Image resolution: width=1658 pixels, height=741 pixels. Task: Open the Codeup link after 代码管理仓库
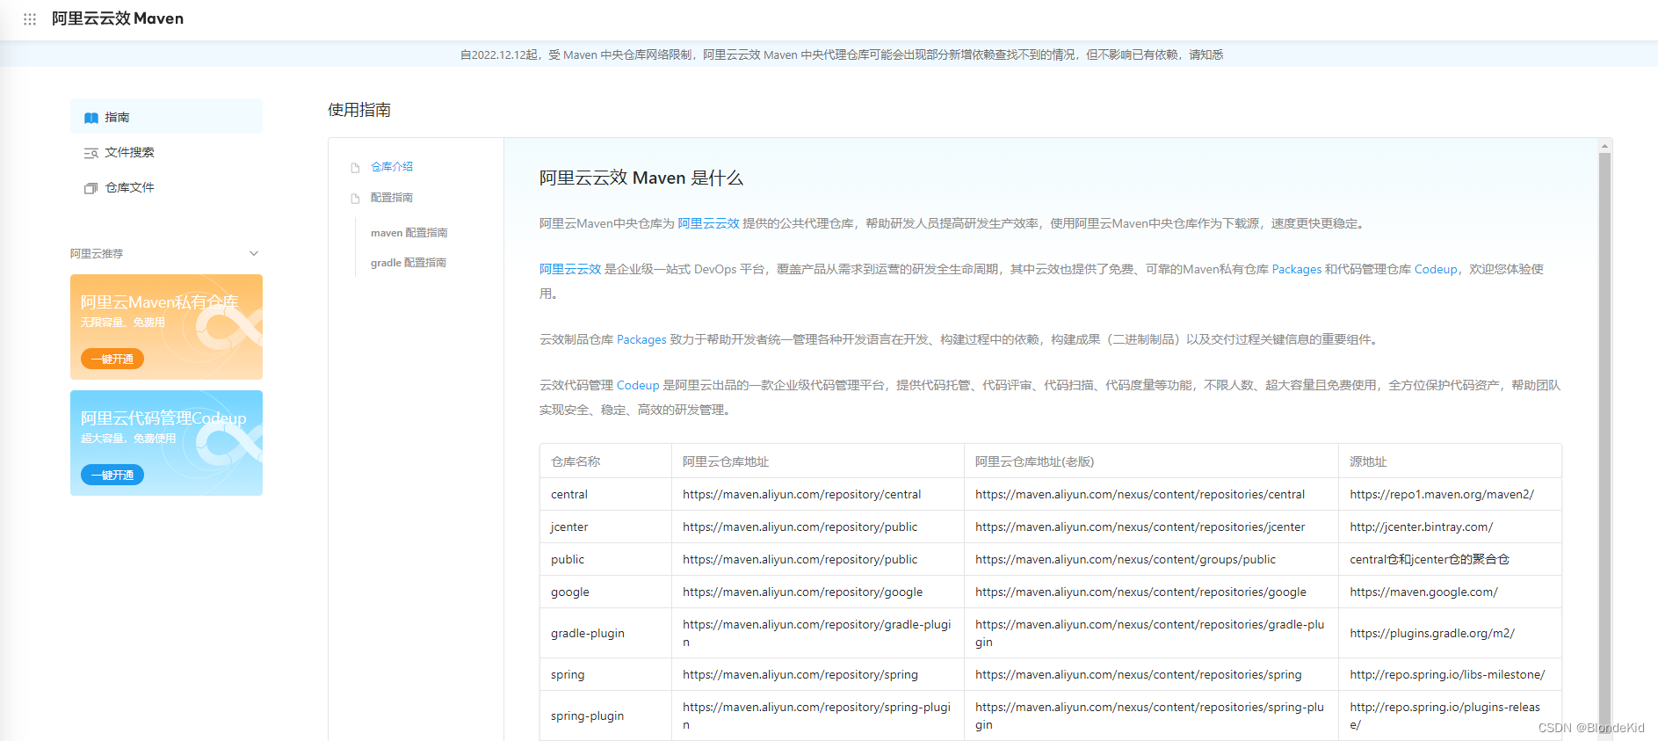1436,269
